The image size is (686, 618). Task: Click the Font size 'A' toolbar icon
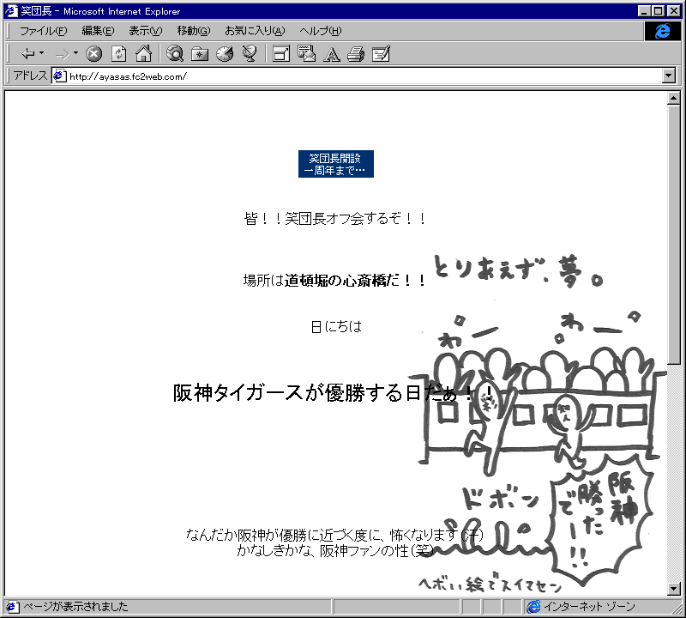331,54
